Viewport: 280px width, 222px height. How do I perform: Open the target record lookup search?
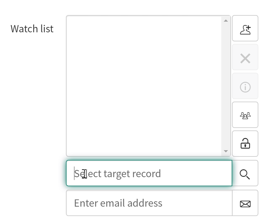245,173
